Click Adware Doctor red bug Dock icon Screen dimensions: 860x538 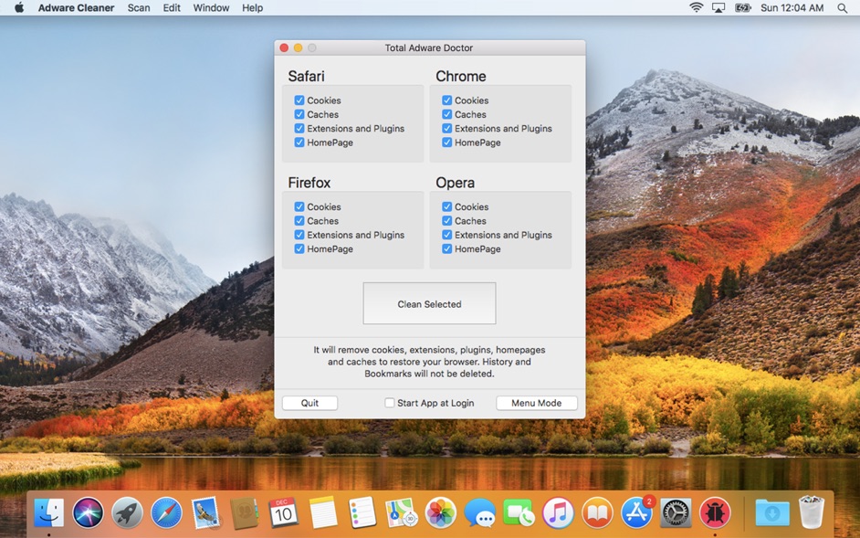[x=715, y=512]
